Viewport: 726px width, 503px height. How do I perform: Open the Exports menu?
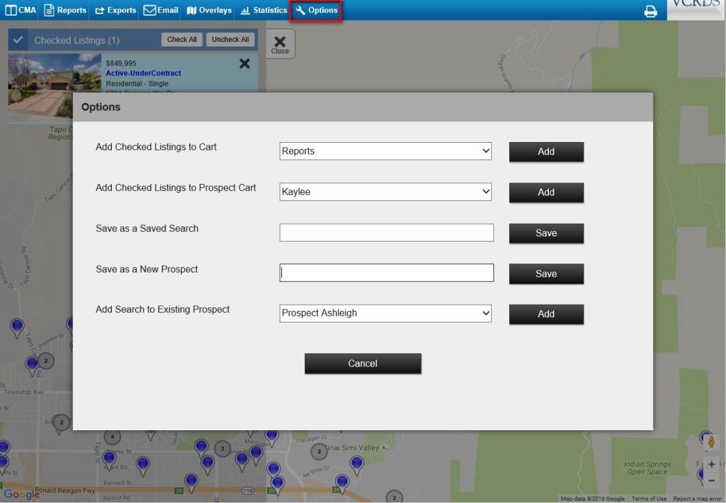click(116, 10)
